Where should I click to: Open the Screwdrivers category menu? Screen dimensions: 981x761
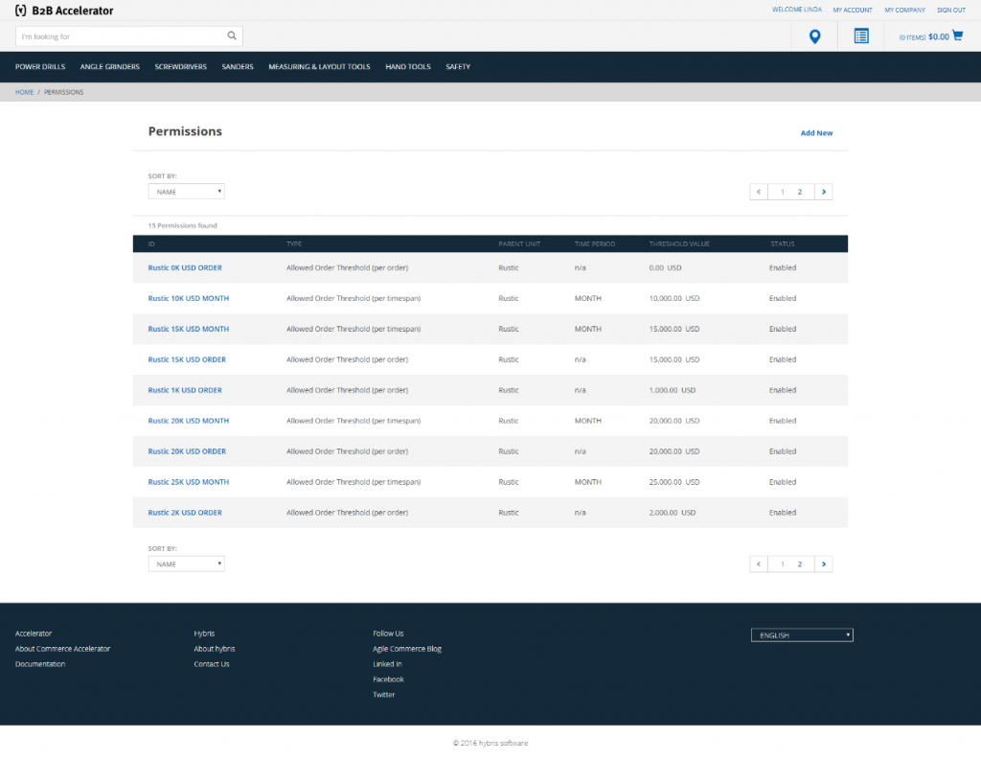pos(181,67)
